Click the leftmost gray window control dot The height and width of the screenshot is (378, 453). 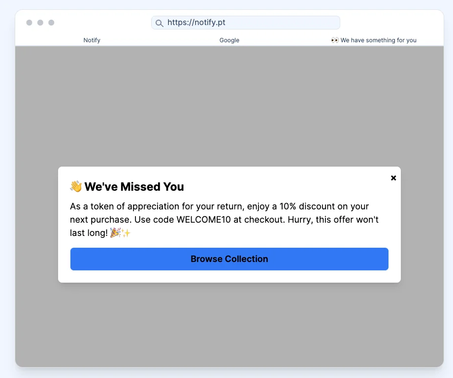click(29, 22)
